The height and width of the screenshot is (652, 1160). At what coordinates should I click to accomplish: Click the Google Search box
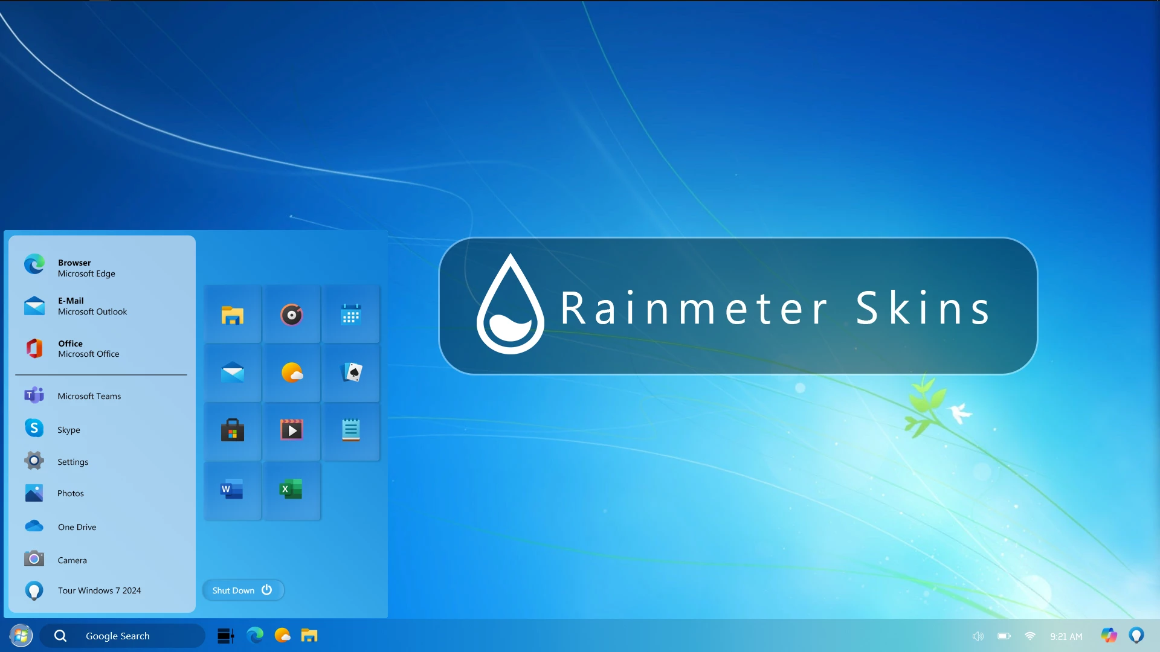point(123,636)
